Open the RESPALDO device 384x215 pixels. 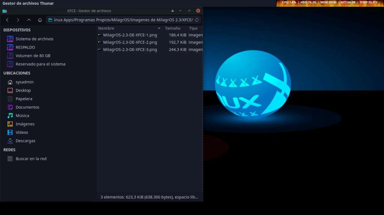25,47
